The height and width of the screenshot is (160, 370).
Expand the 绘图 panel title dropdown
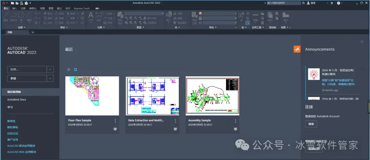[22, 28]
